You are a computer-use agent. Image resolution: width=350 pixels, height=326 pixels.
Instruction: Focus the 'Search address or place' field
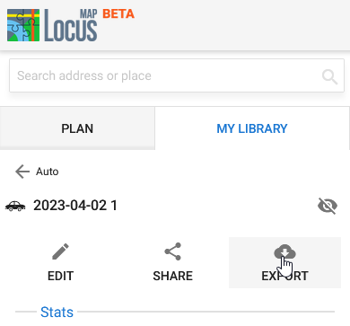177,75
